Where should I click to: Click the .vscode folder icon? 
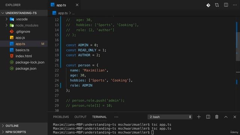point(12,19)
